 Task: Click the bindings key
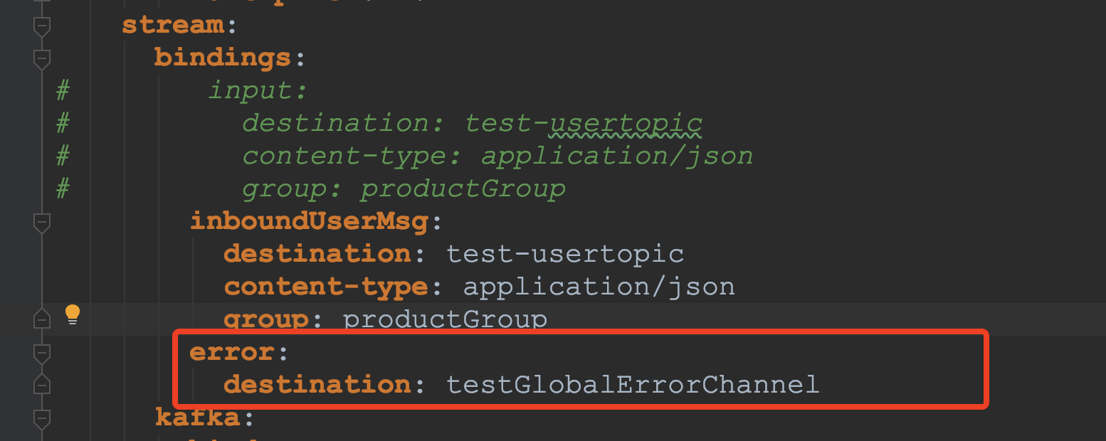point(223,58)
